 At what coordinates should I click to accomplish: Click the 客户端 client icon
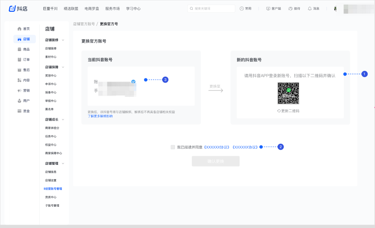coord(268,9)
